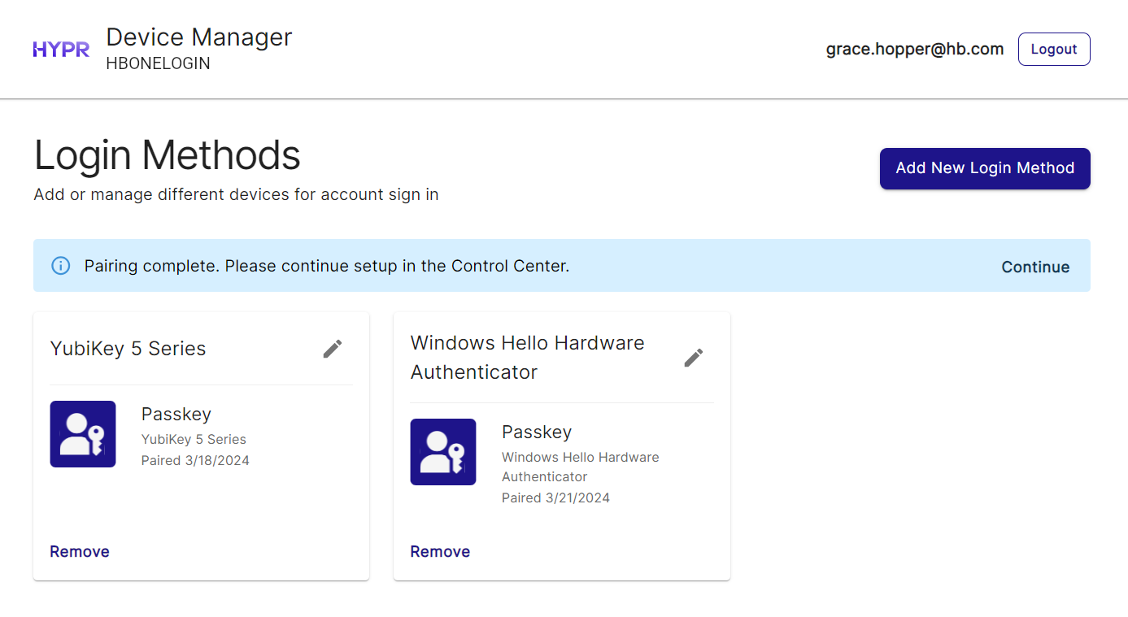The image size is (1128, 617).
Task: Click the HBONELOGIN subtitle
Action: tap(158, 63)
